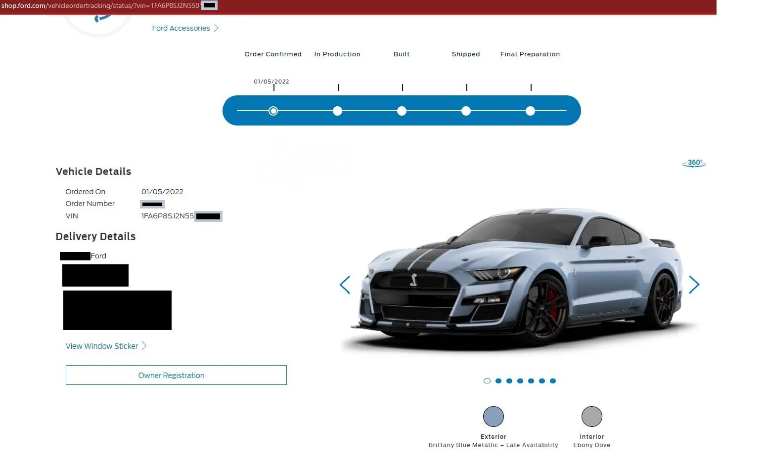Click the Ordered On date 01/05/2022 value

click(x=162, y=192)
